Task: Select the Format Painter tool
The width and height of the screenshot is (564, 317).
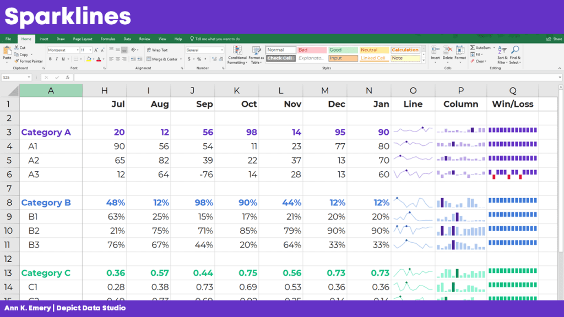Action: click(29, 61)
